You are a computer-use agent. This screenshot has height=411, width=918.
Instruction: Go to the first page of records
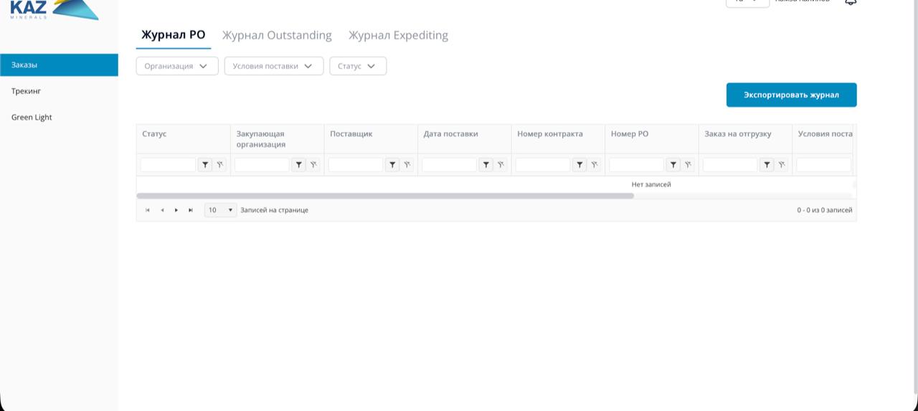(x=148, y=210)
